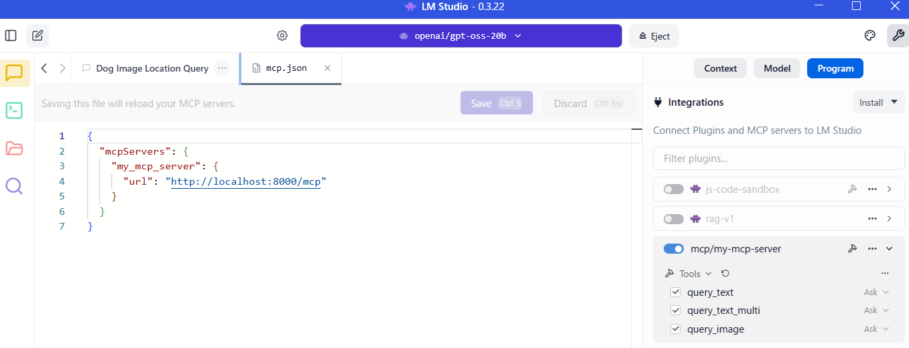Screen dimensions: 909x348
Task: Click the plug icon beside Integrations
Action: [x=658, y=102]
